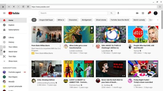The image size is (163, 91).
Task: Play Friday Night Funkin' clown room thumbnail
Action: pyautogui.click(x=143, y=69)
